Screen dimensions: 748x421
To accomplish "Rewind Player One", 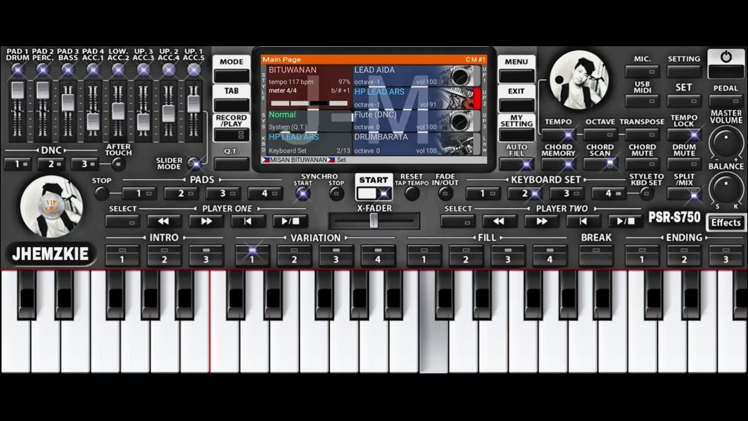I will tap(164, 222).
